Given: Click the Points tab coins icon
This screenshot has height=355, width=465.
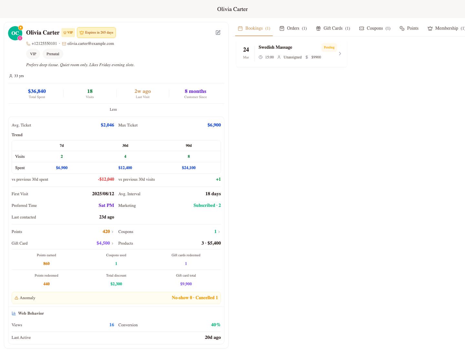Looking at the screenshot, I should [x=402, y=28].
